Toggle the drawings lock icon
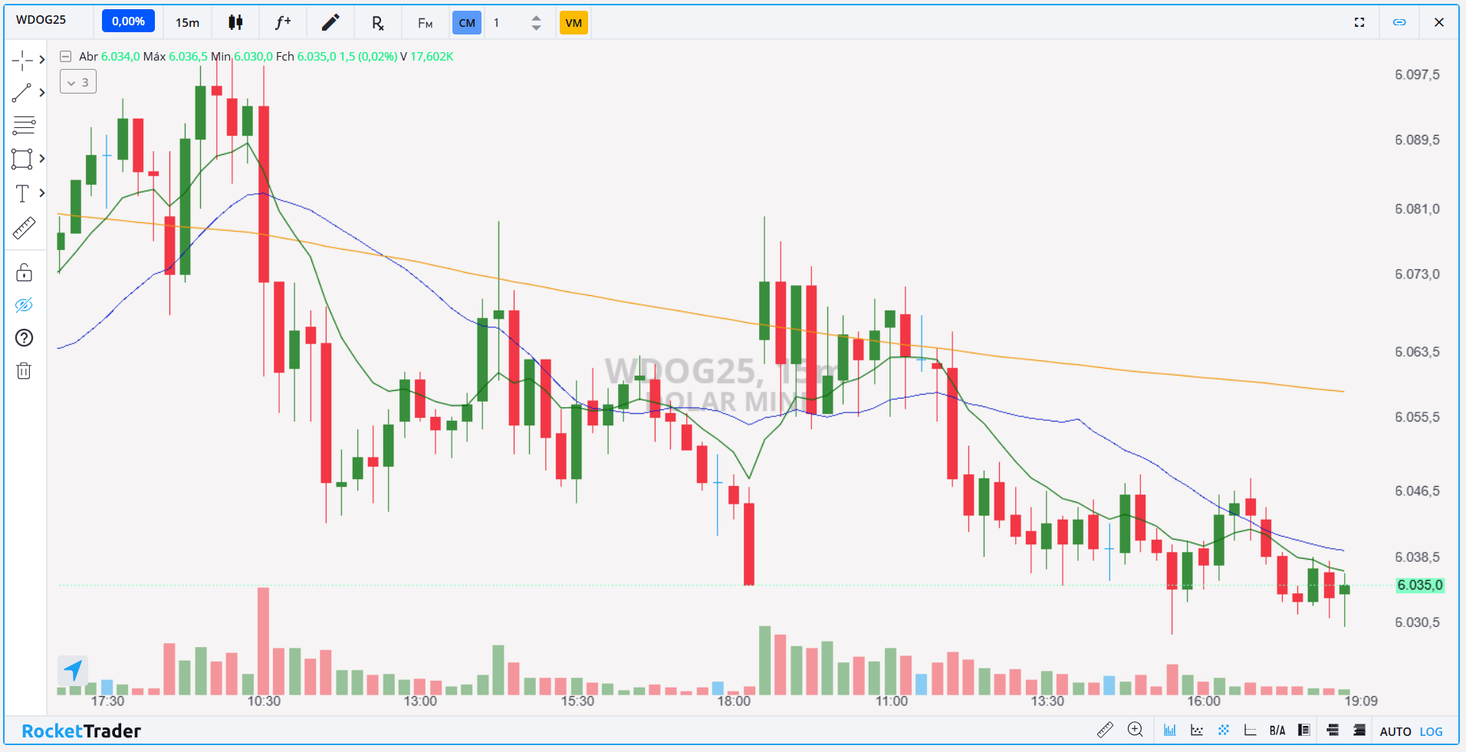This screenshot has height=752, width=1466. 24,272
